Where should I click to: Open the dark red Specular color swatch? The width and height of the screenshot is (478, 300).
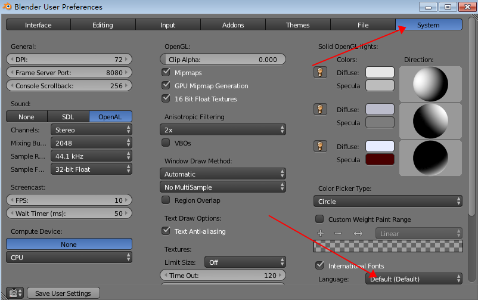click(x=380, y=159)
